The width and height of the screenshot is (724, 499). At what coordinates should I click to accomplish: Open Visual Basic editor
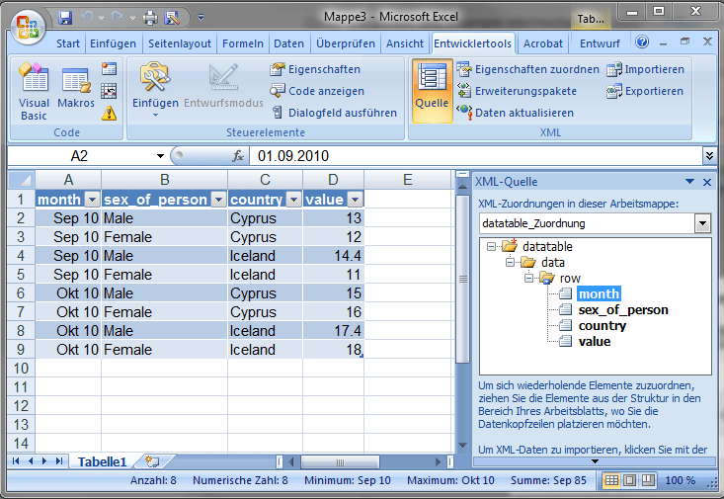point(34,92)
